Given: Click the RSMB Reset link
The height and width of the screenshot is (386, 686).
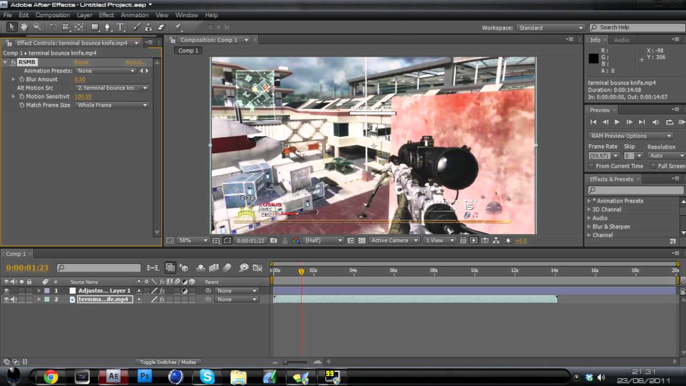Looking at the screenshot, I should (81, 62).
